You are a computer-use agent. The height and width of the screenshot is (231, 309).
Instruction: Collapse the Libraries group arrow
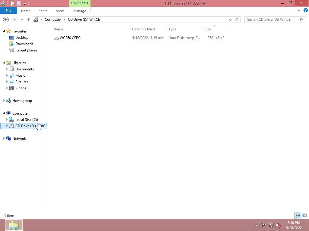pos(4,63)
